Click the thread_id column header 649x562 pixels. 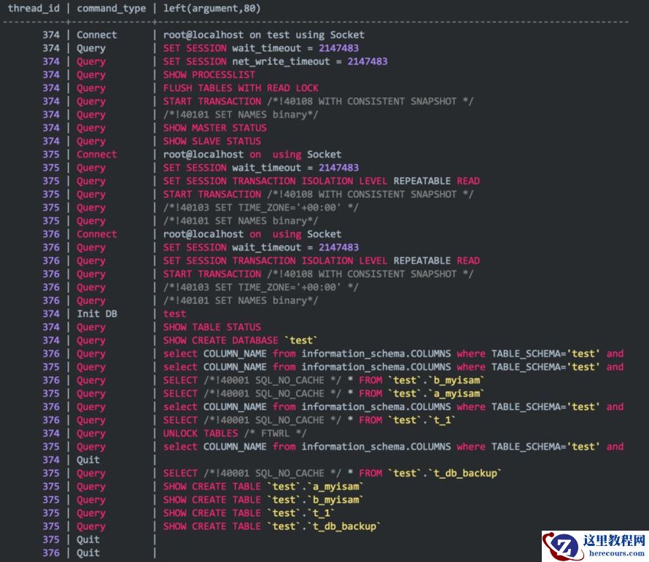pos(33,9)
